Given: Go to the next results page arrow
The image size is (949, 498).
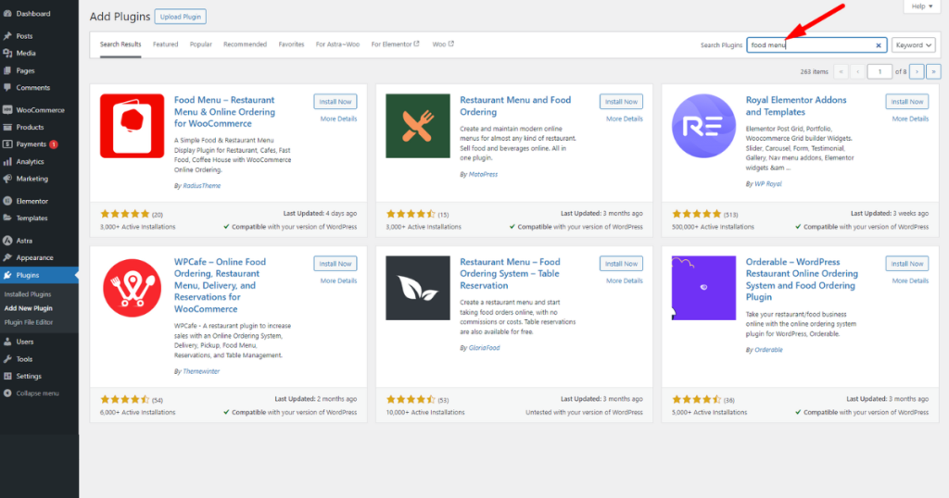Looking at the screenshot, I should (917, 71).
